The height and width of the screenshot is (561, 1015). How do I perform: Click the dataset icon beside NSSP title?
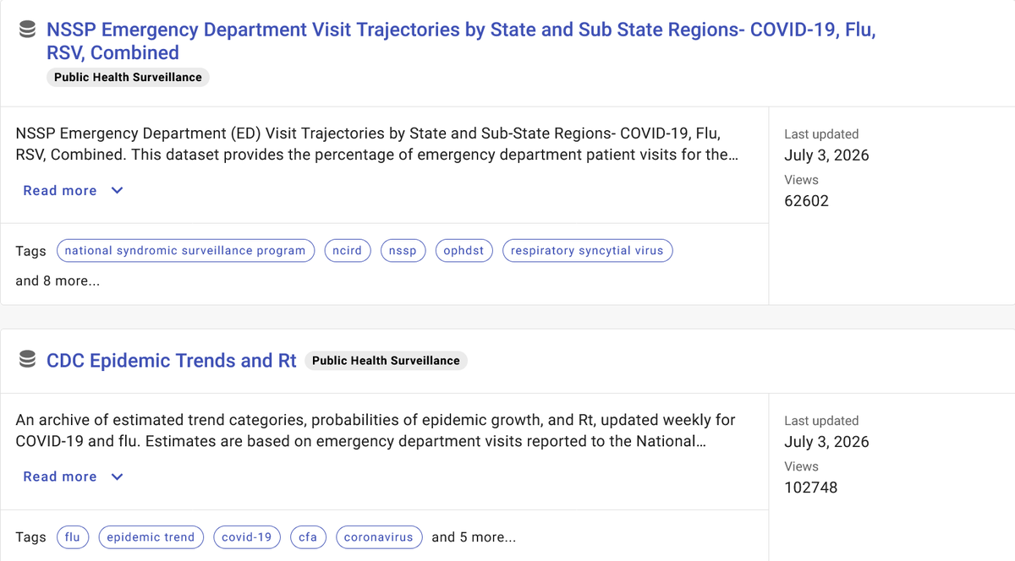click(27, 30)
